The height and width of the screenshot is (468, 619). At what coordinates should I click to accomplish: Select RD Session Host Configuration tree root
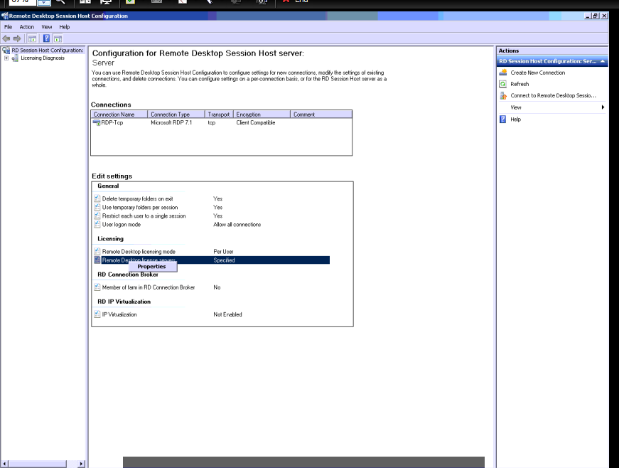(x=48, y=50)
